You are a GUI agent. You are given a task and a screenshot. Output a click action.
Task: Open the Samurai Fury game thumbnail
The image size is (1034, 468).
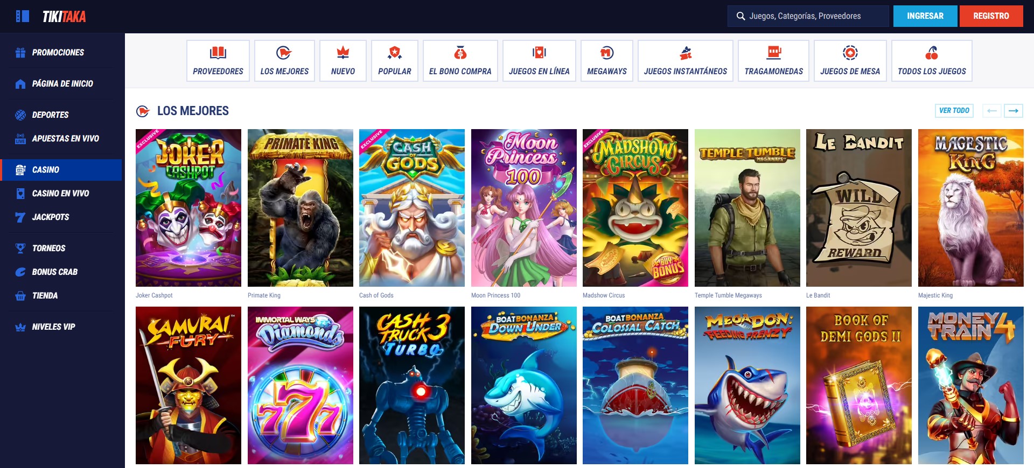pyautogui.click(x=188, y=385)
